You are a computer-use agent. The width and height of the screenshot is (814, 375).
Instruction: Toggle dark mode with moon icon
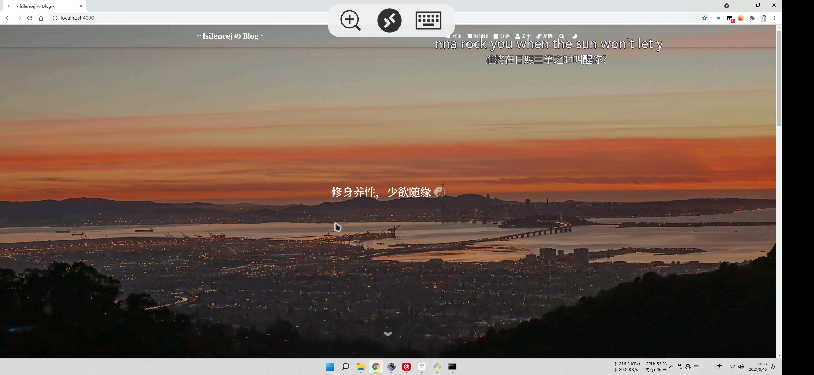pos(575,36)
